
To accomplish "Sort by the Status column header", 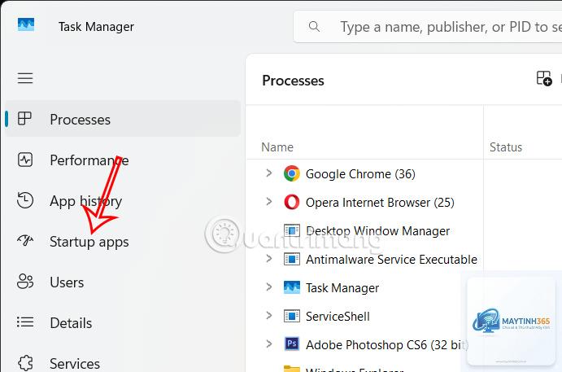I will pyautogui.click(x=506, y=147).
